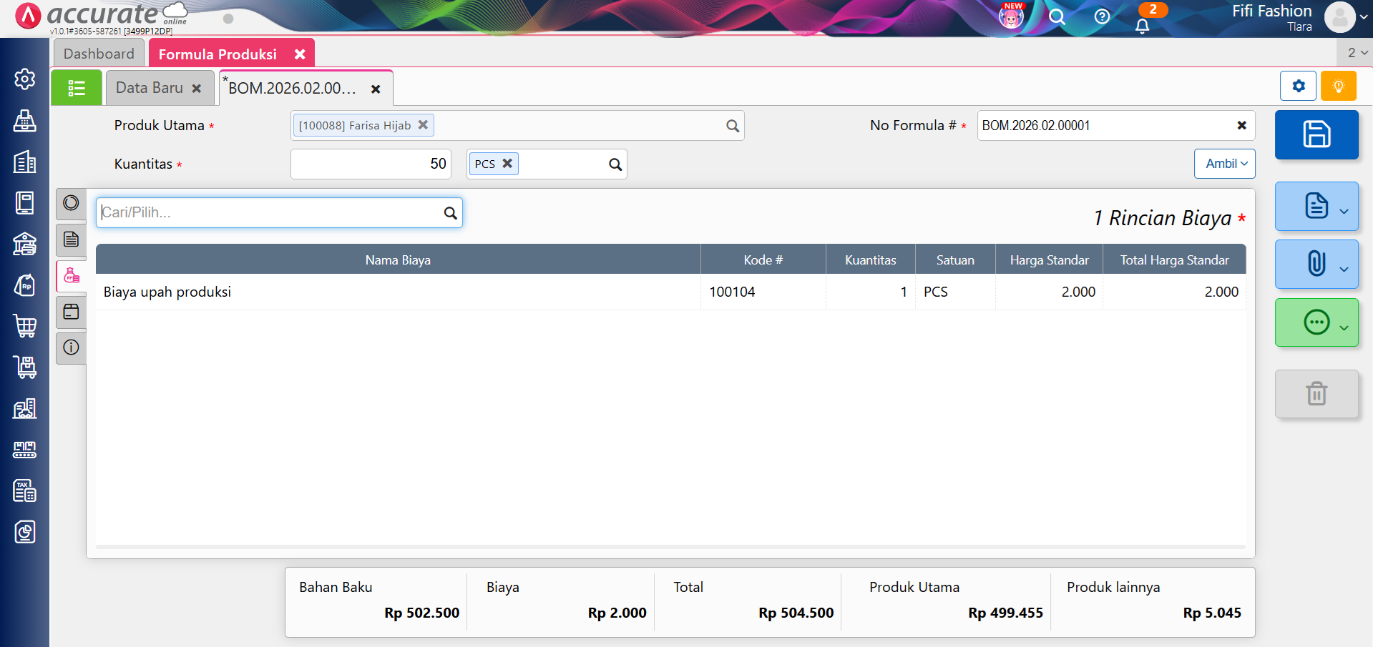Remove the Farisa Hijab product tag
This screenshot has width=1373, height=647.
(x=423, y=124)
